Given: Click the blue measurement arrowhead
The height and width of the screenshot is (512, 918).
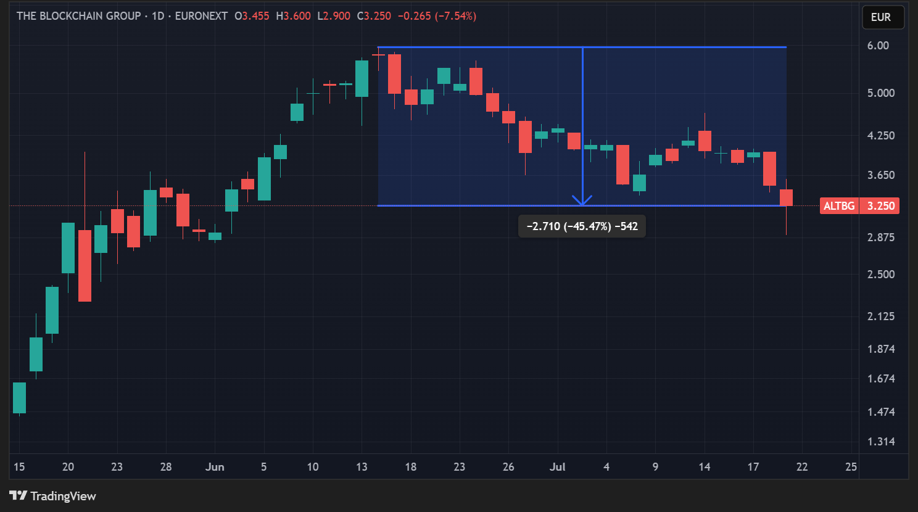Looking at the screenshot, I should tap(582, 200).
